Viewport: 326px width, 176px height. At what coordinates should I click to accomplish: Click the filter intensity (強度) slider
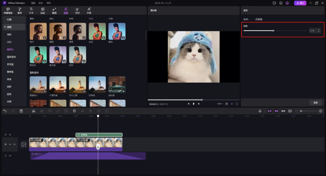click(275, 31)
